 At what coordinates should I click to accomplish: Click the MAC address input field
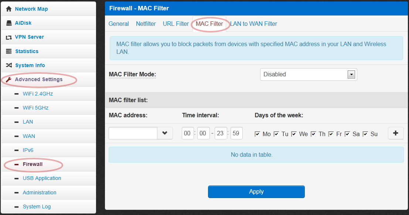click(x=133, y=133)
